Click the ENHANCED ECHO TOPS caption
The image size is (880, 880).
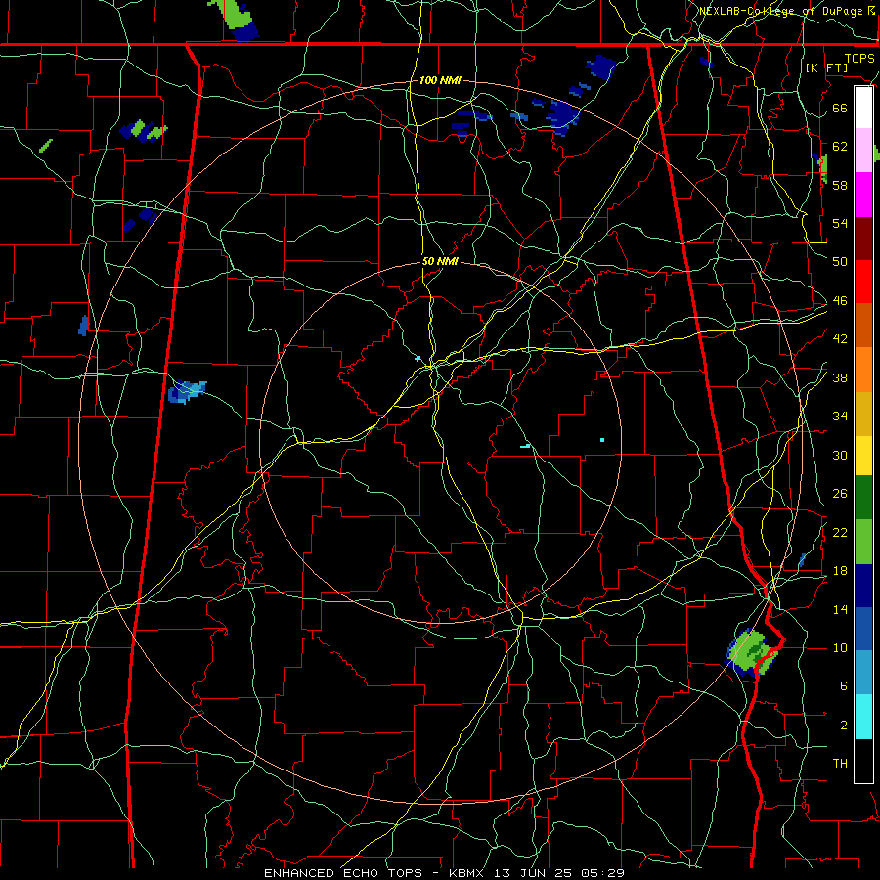(x=346, y=873)
